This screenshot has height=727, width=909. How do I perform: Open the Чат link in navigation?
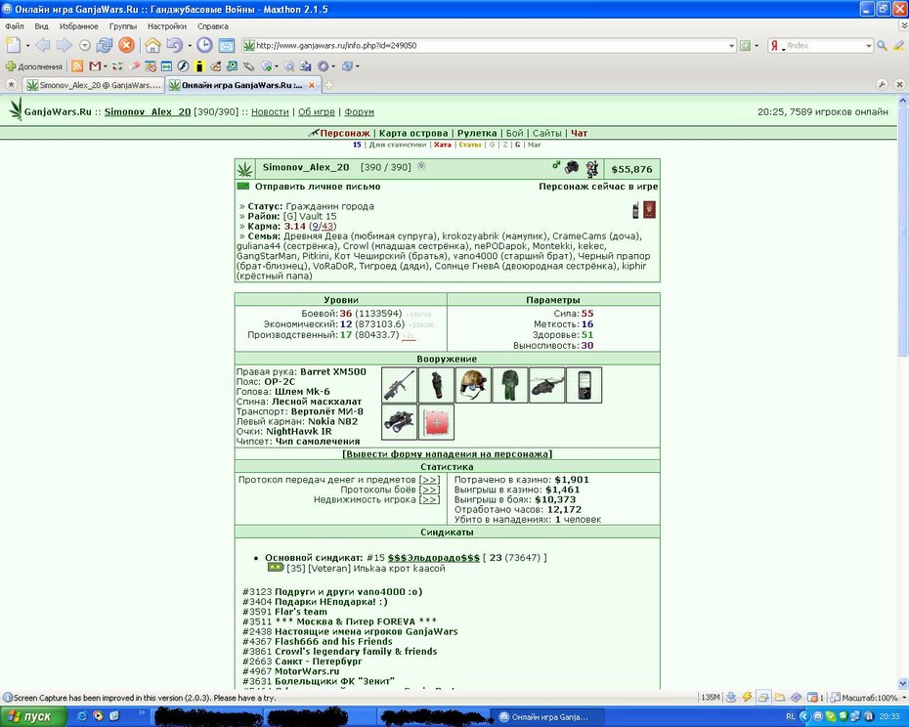tap(580, 133)
